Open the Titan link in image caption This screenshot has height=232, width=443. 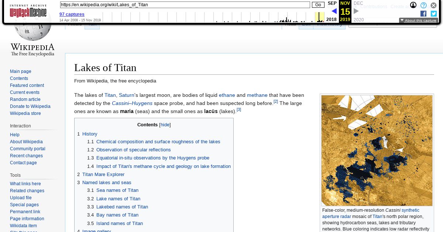click(x=377, y=217)
